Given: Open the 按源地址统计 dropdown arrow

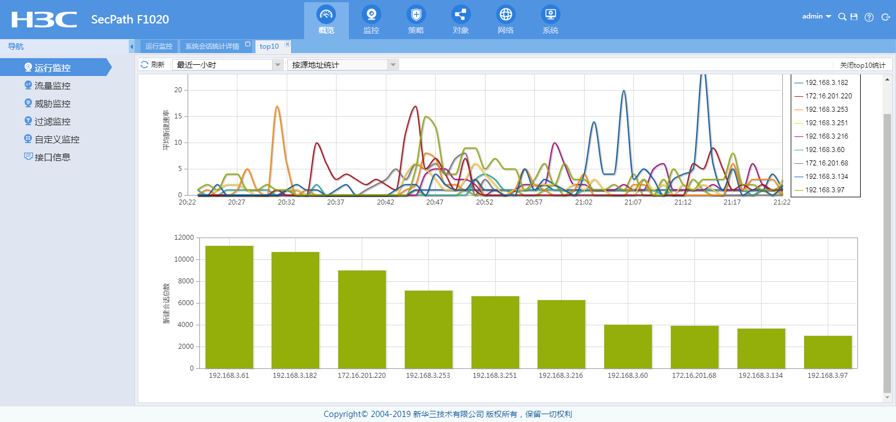Looking at the screenshot, I should click(393, 65).
